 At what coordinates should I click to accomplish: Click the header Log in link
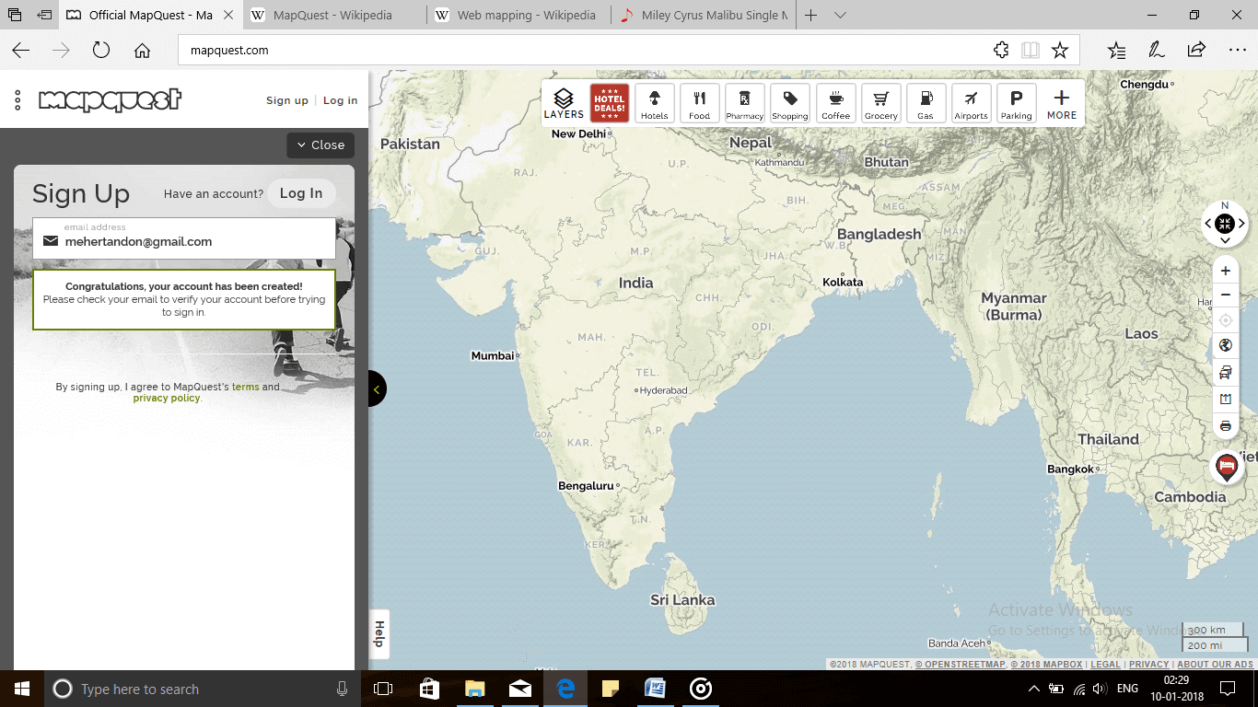click(x=340, y=100)
